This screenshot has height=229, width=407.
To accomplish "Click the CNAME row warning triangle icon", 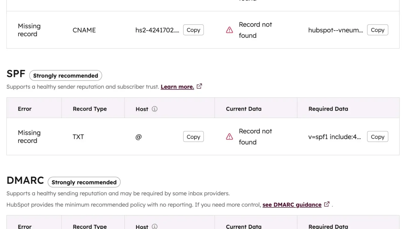I will point(229,30).
